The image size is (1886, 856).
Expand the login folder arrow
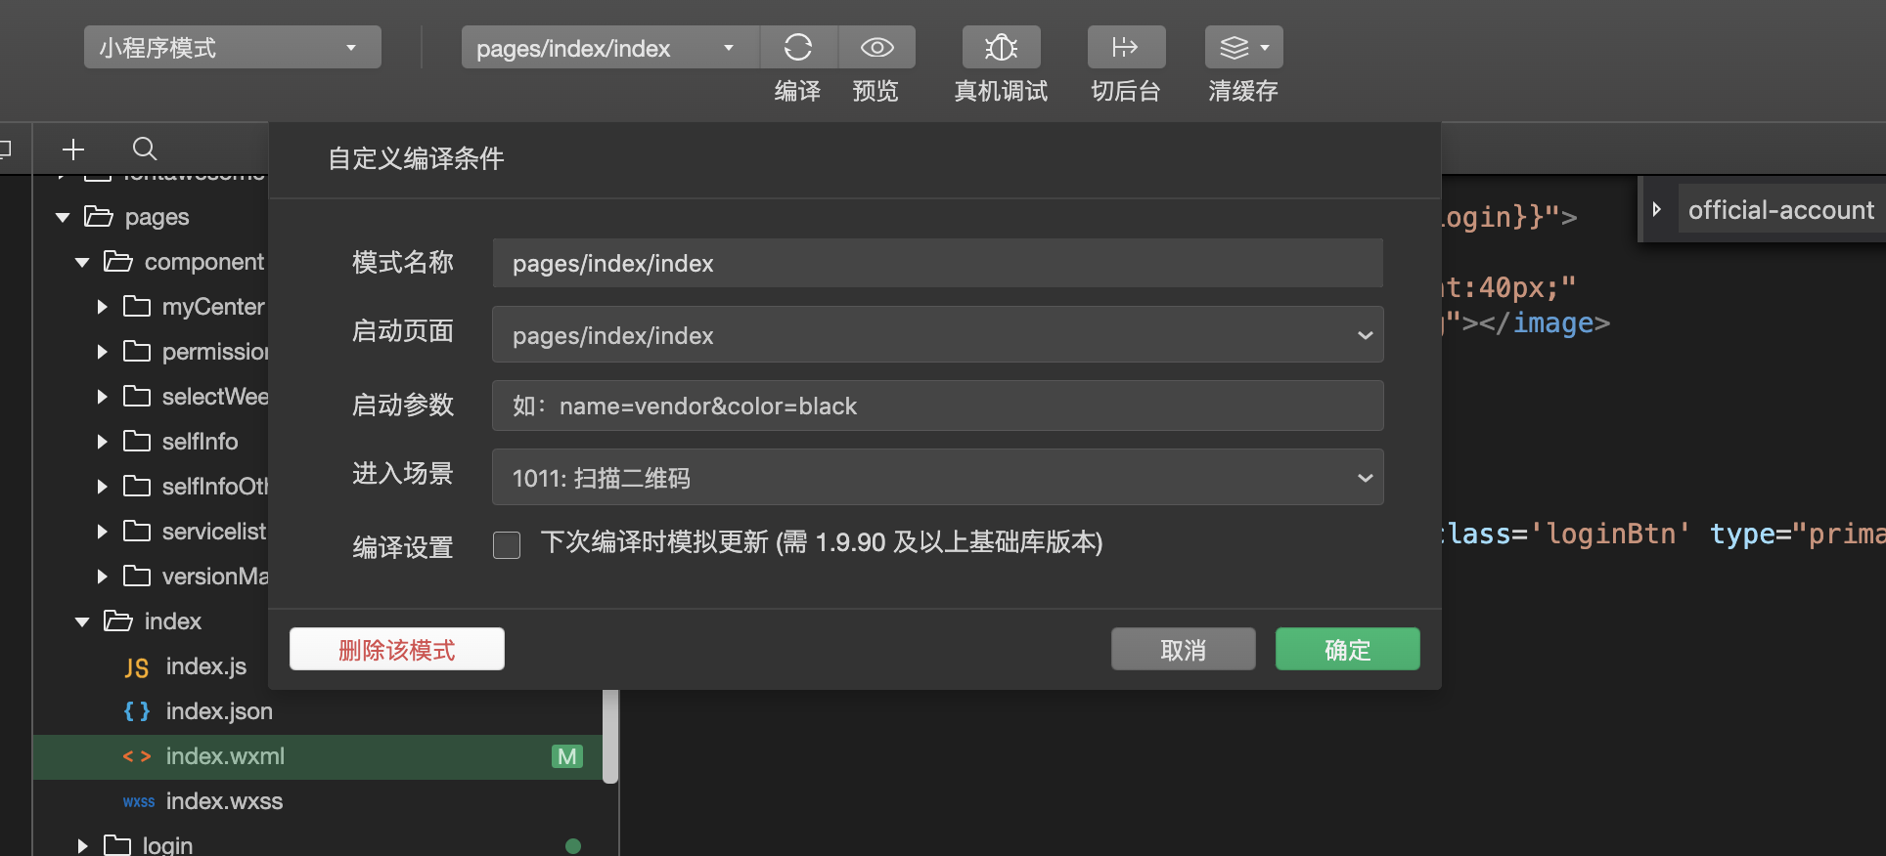click(x=82, y=846)
